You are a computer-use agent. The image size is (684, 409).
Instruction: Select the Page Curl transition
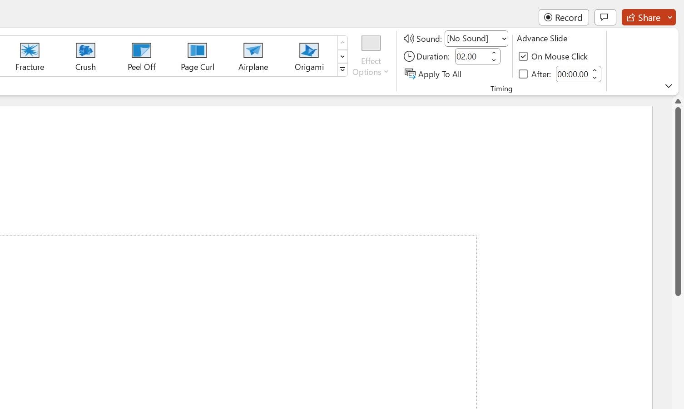[x=197, y=55]
